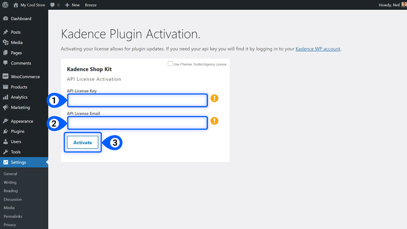
Task: Click the warning icon beside API License Email
Action: pyautogui.click(x=214, y=121)
